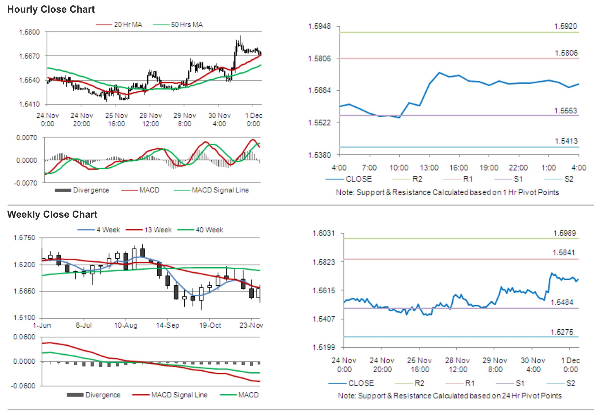Image resolution: width=594 pixels, height=410 pixels.
Task: Click the '1.5540' axis label
Action: [x=30, y=80]
